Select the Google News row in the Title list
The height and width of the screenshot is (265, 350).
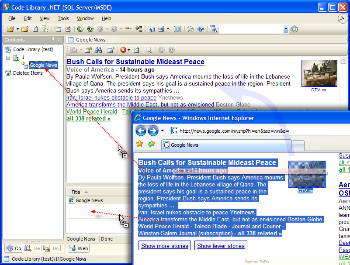tap(99, 200)
